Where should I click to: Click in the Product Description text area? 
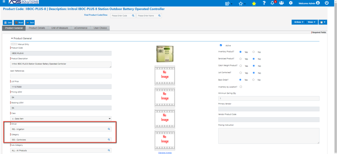tap(61, 64)
